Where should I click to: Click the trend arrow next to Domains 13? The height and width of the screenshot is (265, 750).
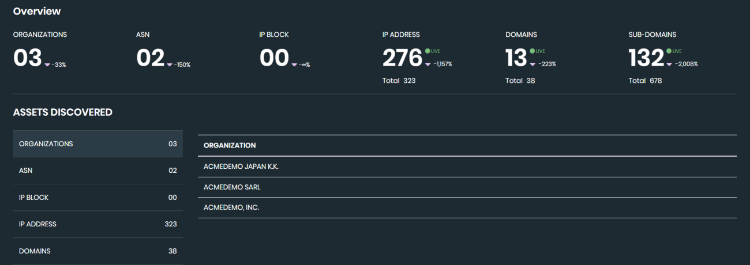tap(532, 65)
